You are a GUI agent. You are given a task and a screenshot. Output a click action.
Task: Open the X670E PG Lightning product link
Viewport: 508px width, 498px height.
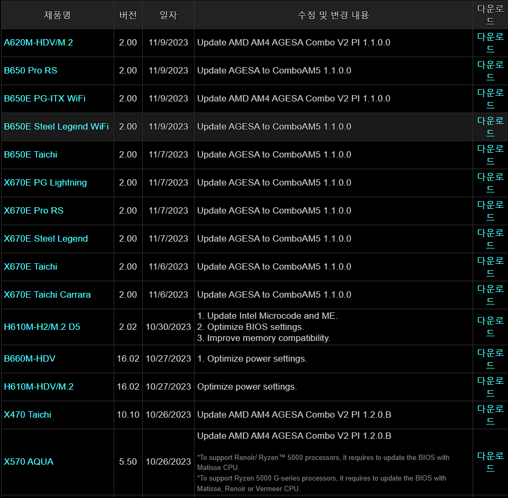(x=45, y=183)
